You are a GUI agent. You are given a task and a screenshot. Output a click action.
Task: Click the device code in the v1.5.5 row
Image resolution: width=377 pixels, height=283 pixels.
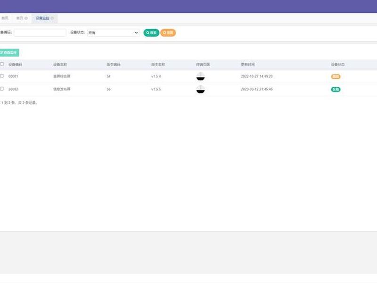[x=13, y=89]
